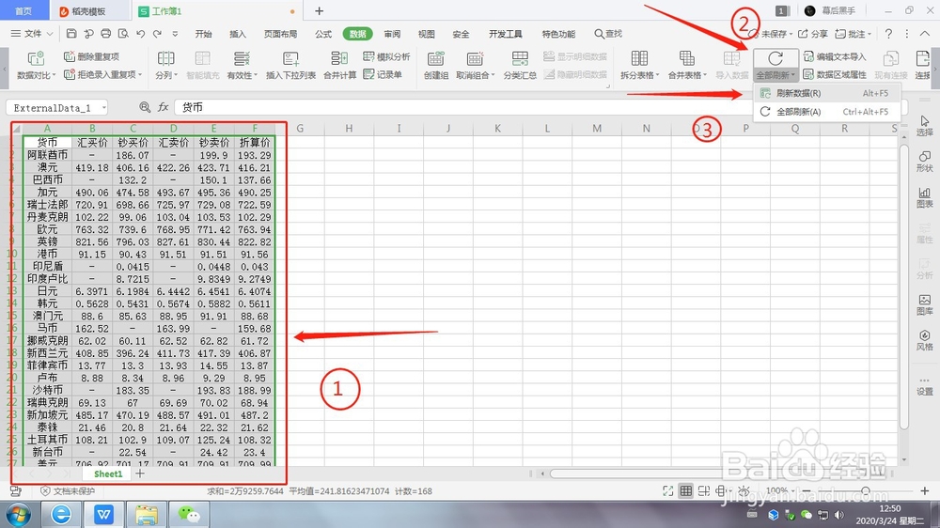Viewport: 940px width, 528px height.
Task: Expand the 文件 menu dropdown arrow
Action: pyautogui.click(x=50, y=34)
